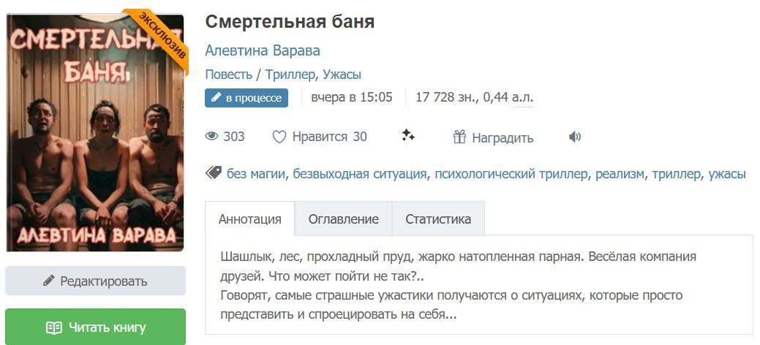The width and height of the screenshot is (760, 345).
Task: Click the Повесть form link
Action: [228, 74]
